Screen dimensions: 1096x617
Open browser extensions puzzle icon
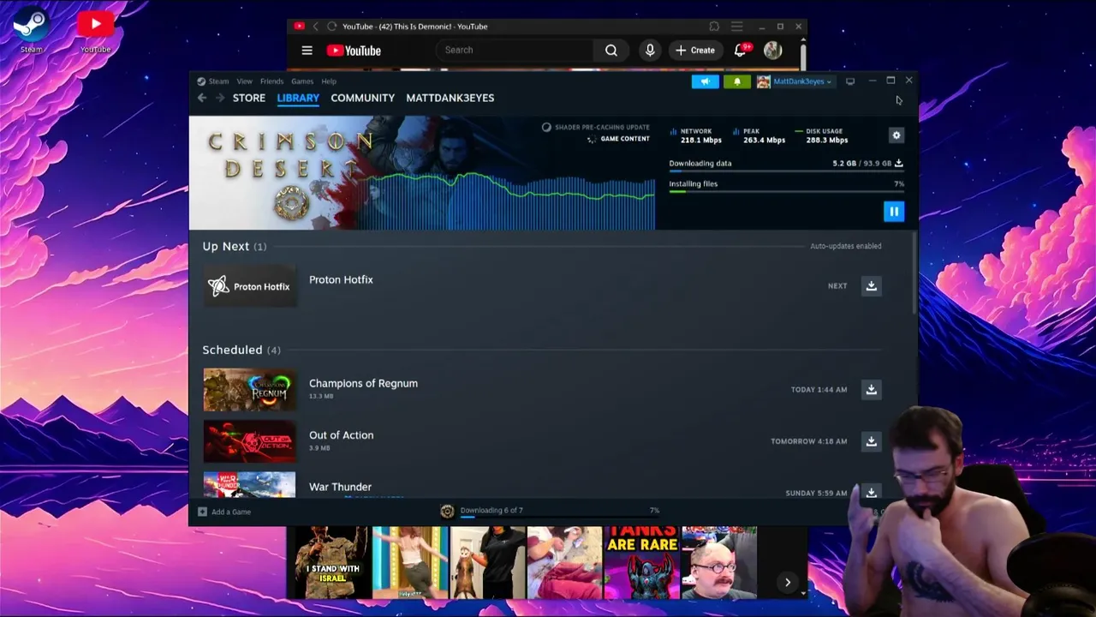point(714,27)
